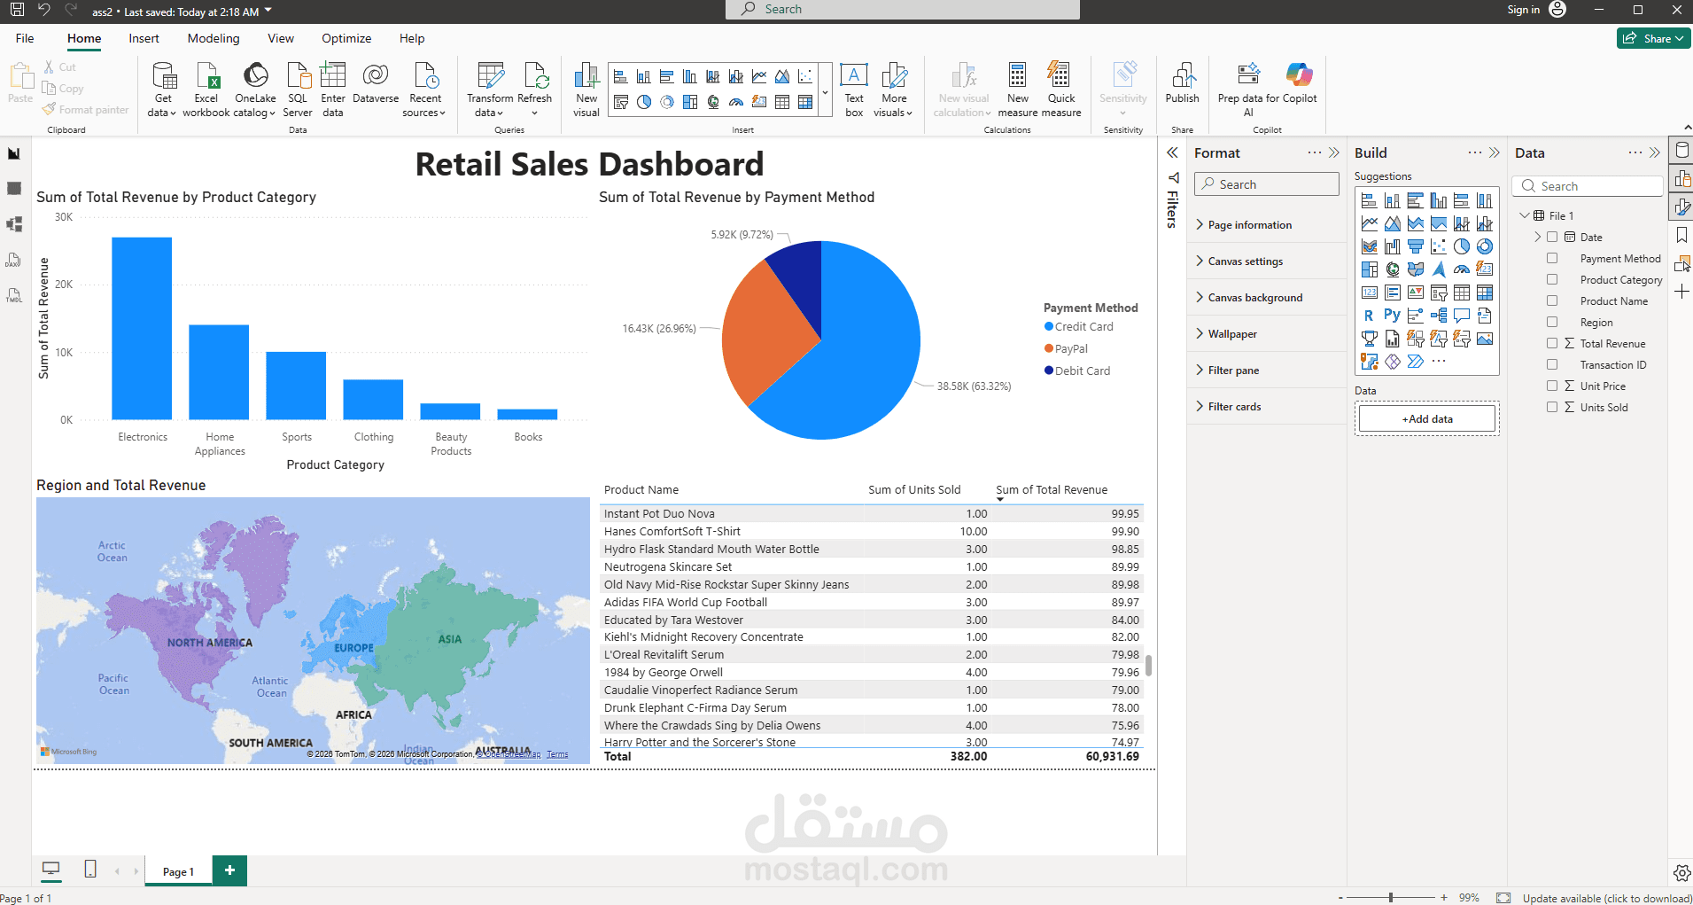1693x905 pixels.
Task: Open the Share dropdown
Action: pyautogui.click(x=1654, y=38)
